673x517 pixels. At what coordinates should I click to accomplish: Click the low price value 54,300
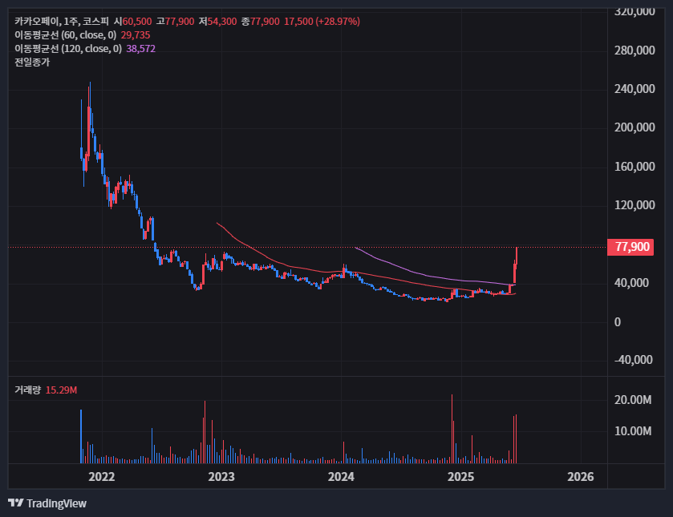[222, 22]
